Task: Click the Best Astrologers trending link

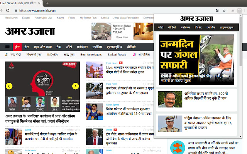Action: coord(91,55)
